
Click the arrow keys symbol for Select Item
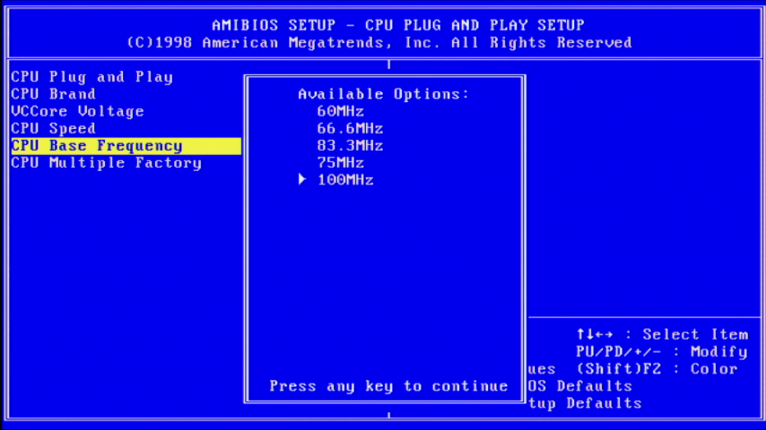595,334
